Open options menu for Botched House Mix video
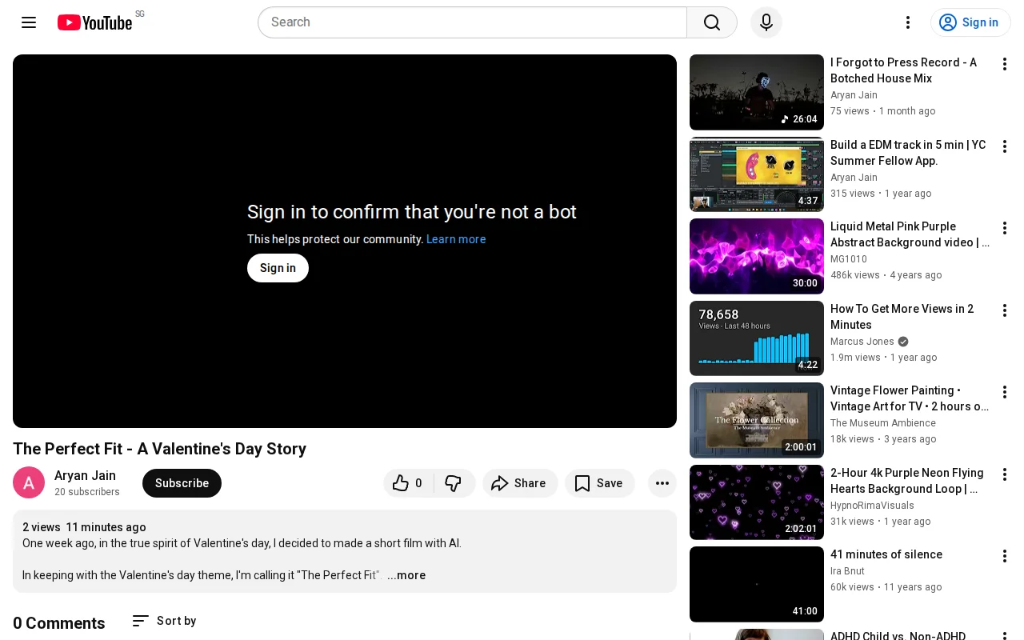The width and height of the screenshot is (1024, 640). tap(1005, 64)
